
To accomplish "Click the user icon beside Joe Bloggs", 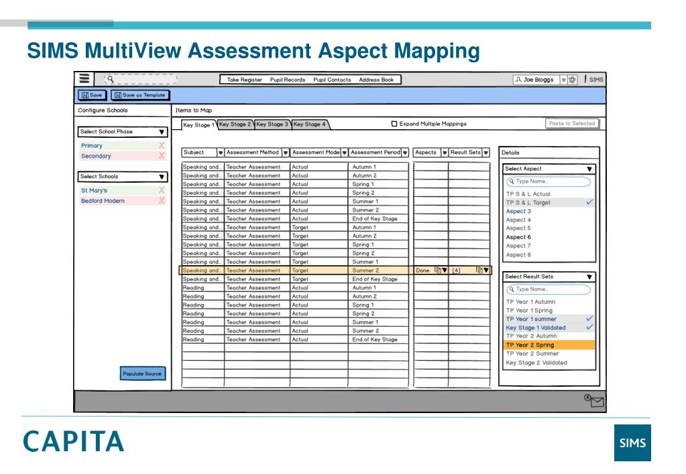I will 518,80.
